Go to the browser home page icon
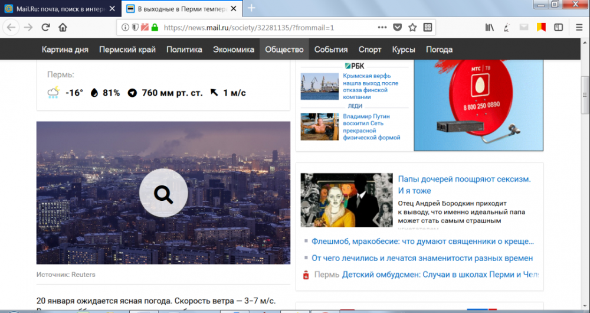Image resolution: width=590 pixels, height=313 pixels. pos(63,27)
